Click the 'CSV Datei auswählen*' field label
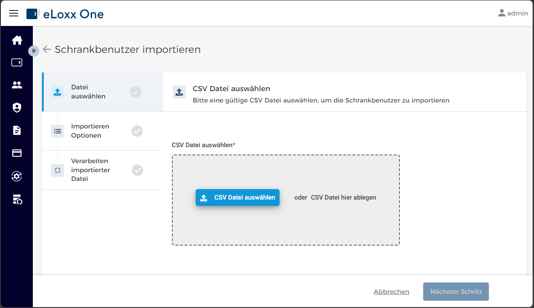The image size is (534, 308). click(203, 145)
